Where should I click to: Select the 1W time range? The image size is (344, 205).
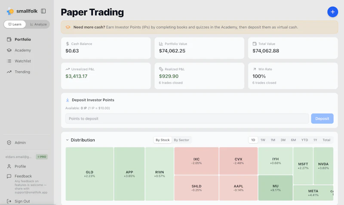point(263,140)
